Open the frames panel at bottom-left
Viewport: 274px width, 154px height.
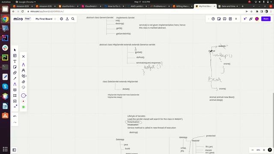click(x=14, y=150)
